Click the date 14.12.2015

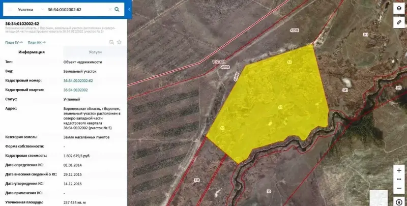pos(72,184)
